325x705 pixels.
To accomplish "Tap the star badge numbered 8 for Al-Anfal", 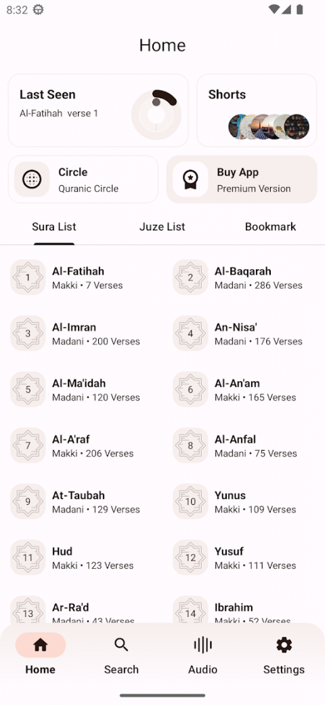I will (190, 445).
